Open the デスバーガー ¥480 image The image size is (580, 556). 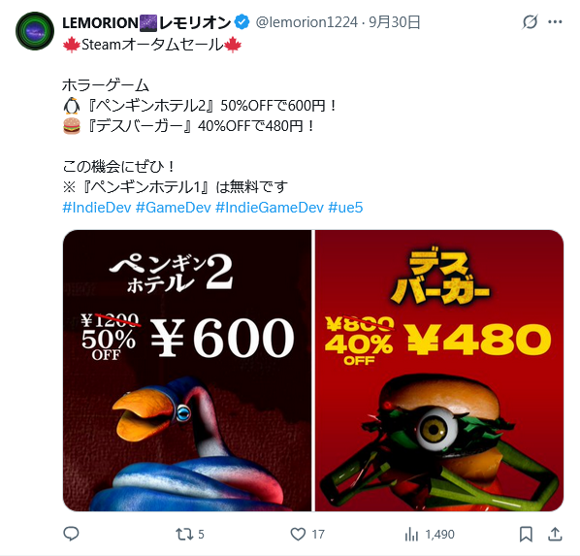[439, 371]
